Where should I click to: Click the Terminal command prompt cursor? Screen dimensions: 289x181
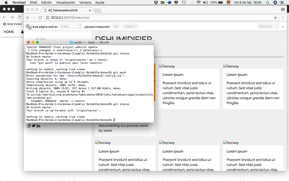point(114,120)
